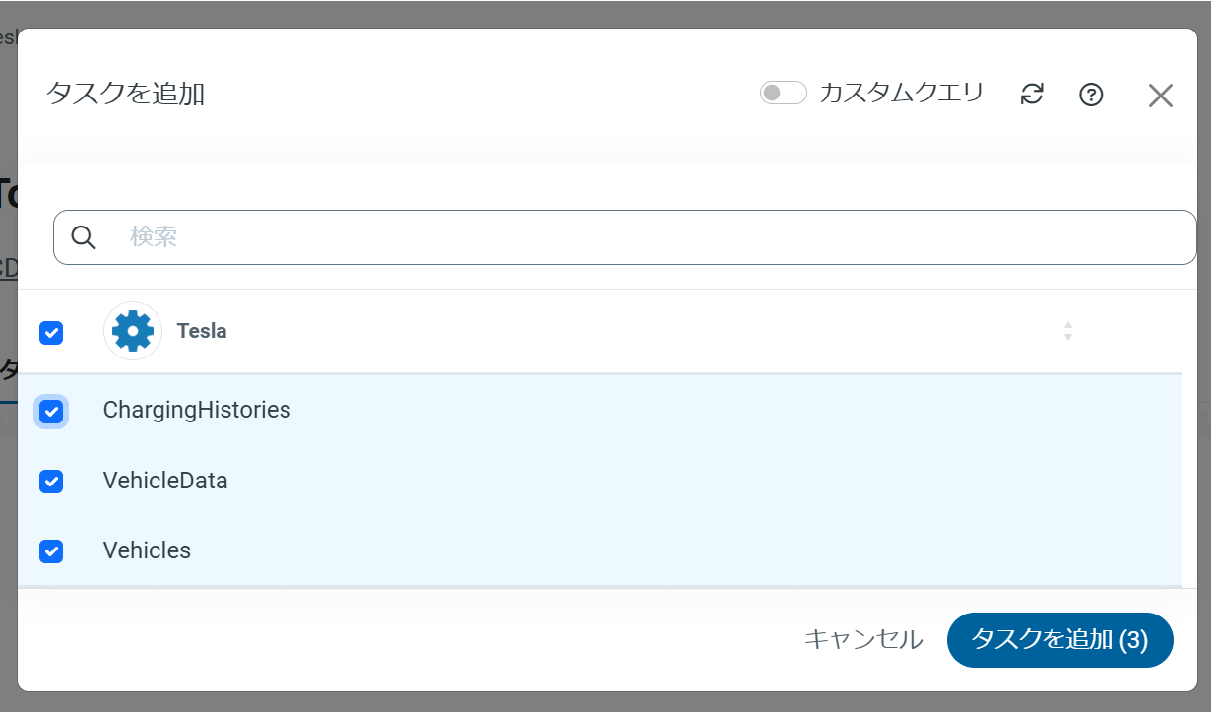Screen dimensions: 1211x712
Task: Click the キャンセル button
Action: (x=863, y=640)
